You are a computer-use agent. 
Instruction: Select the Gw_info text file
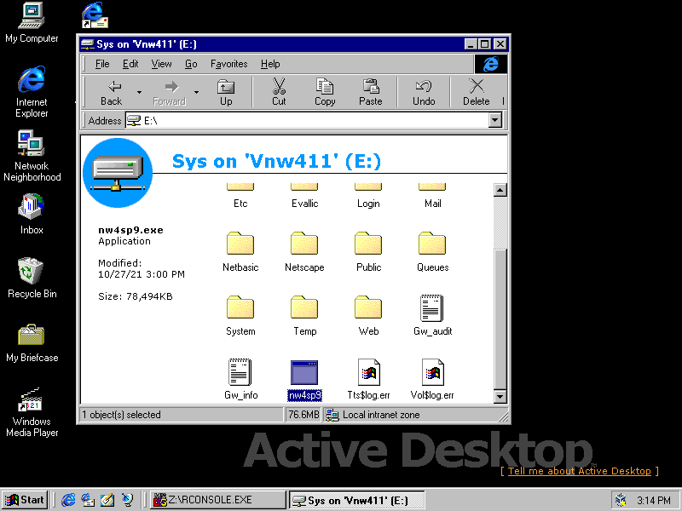(240, 379)
